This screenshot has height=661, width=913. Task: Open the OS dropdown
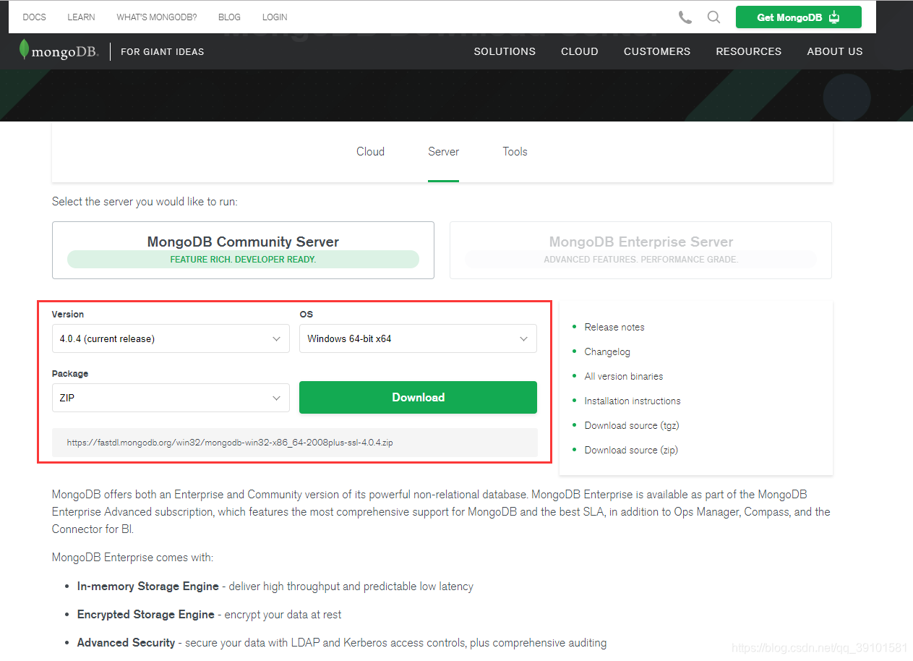pos(418,338)
